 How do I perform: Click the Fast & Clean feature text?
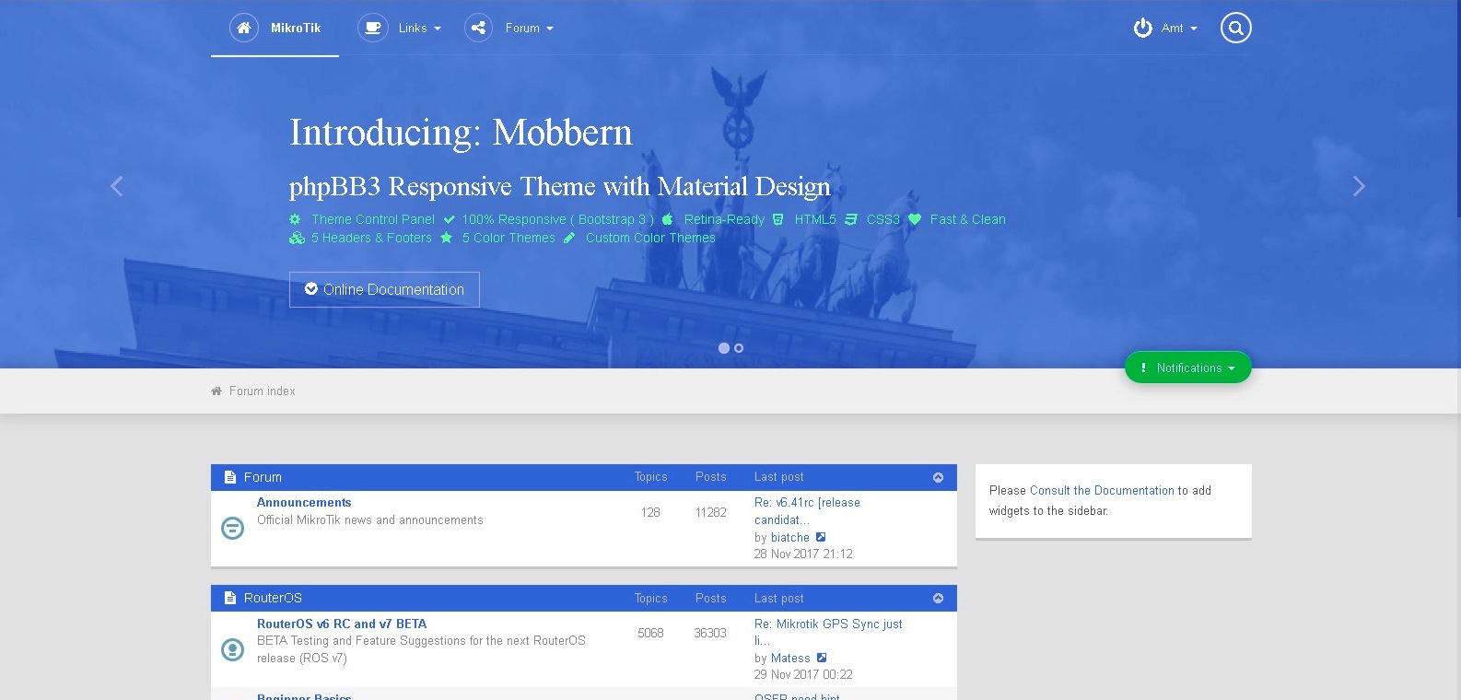click(x=968, y=219)
